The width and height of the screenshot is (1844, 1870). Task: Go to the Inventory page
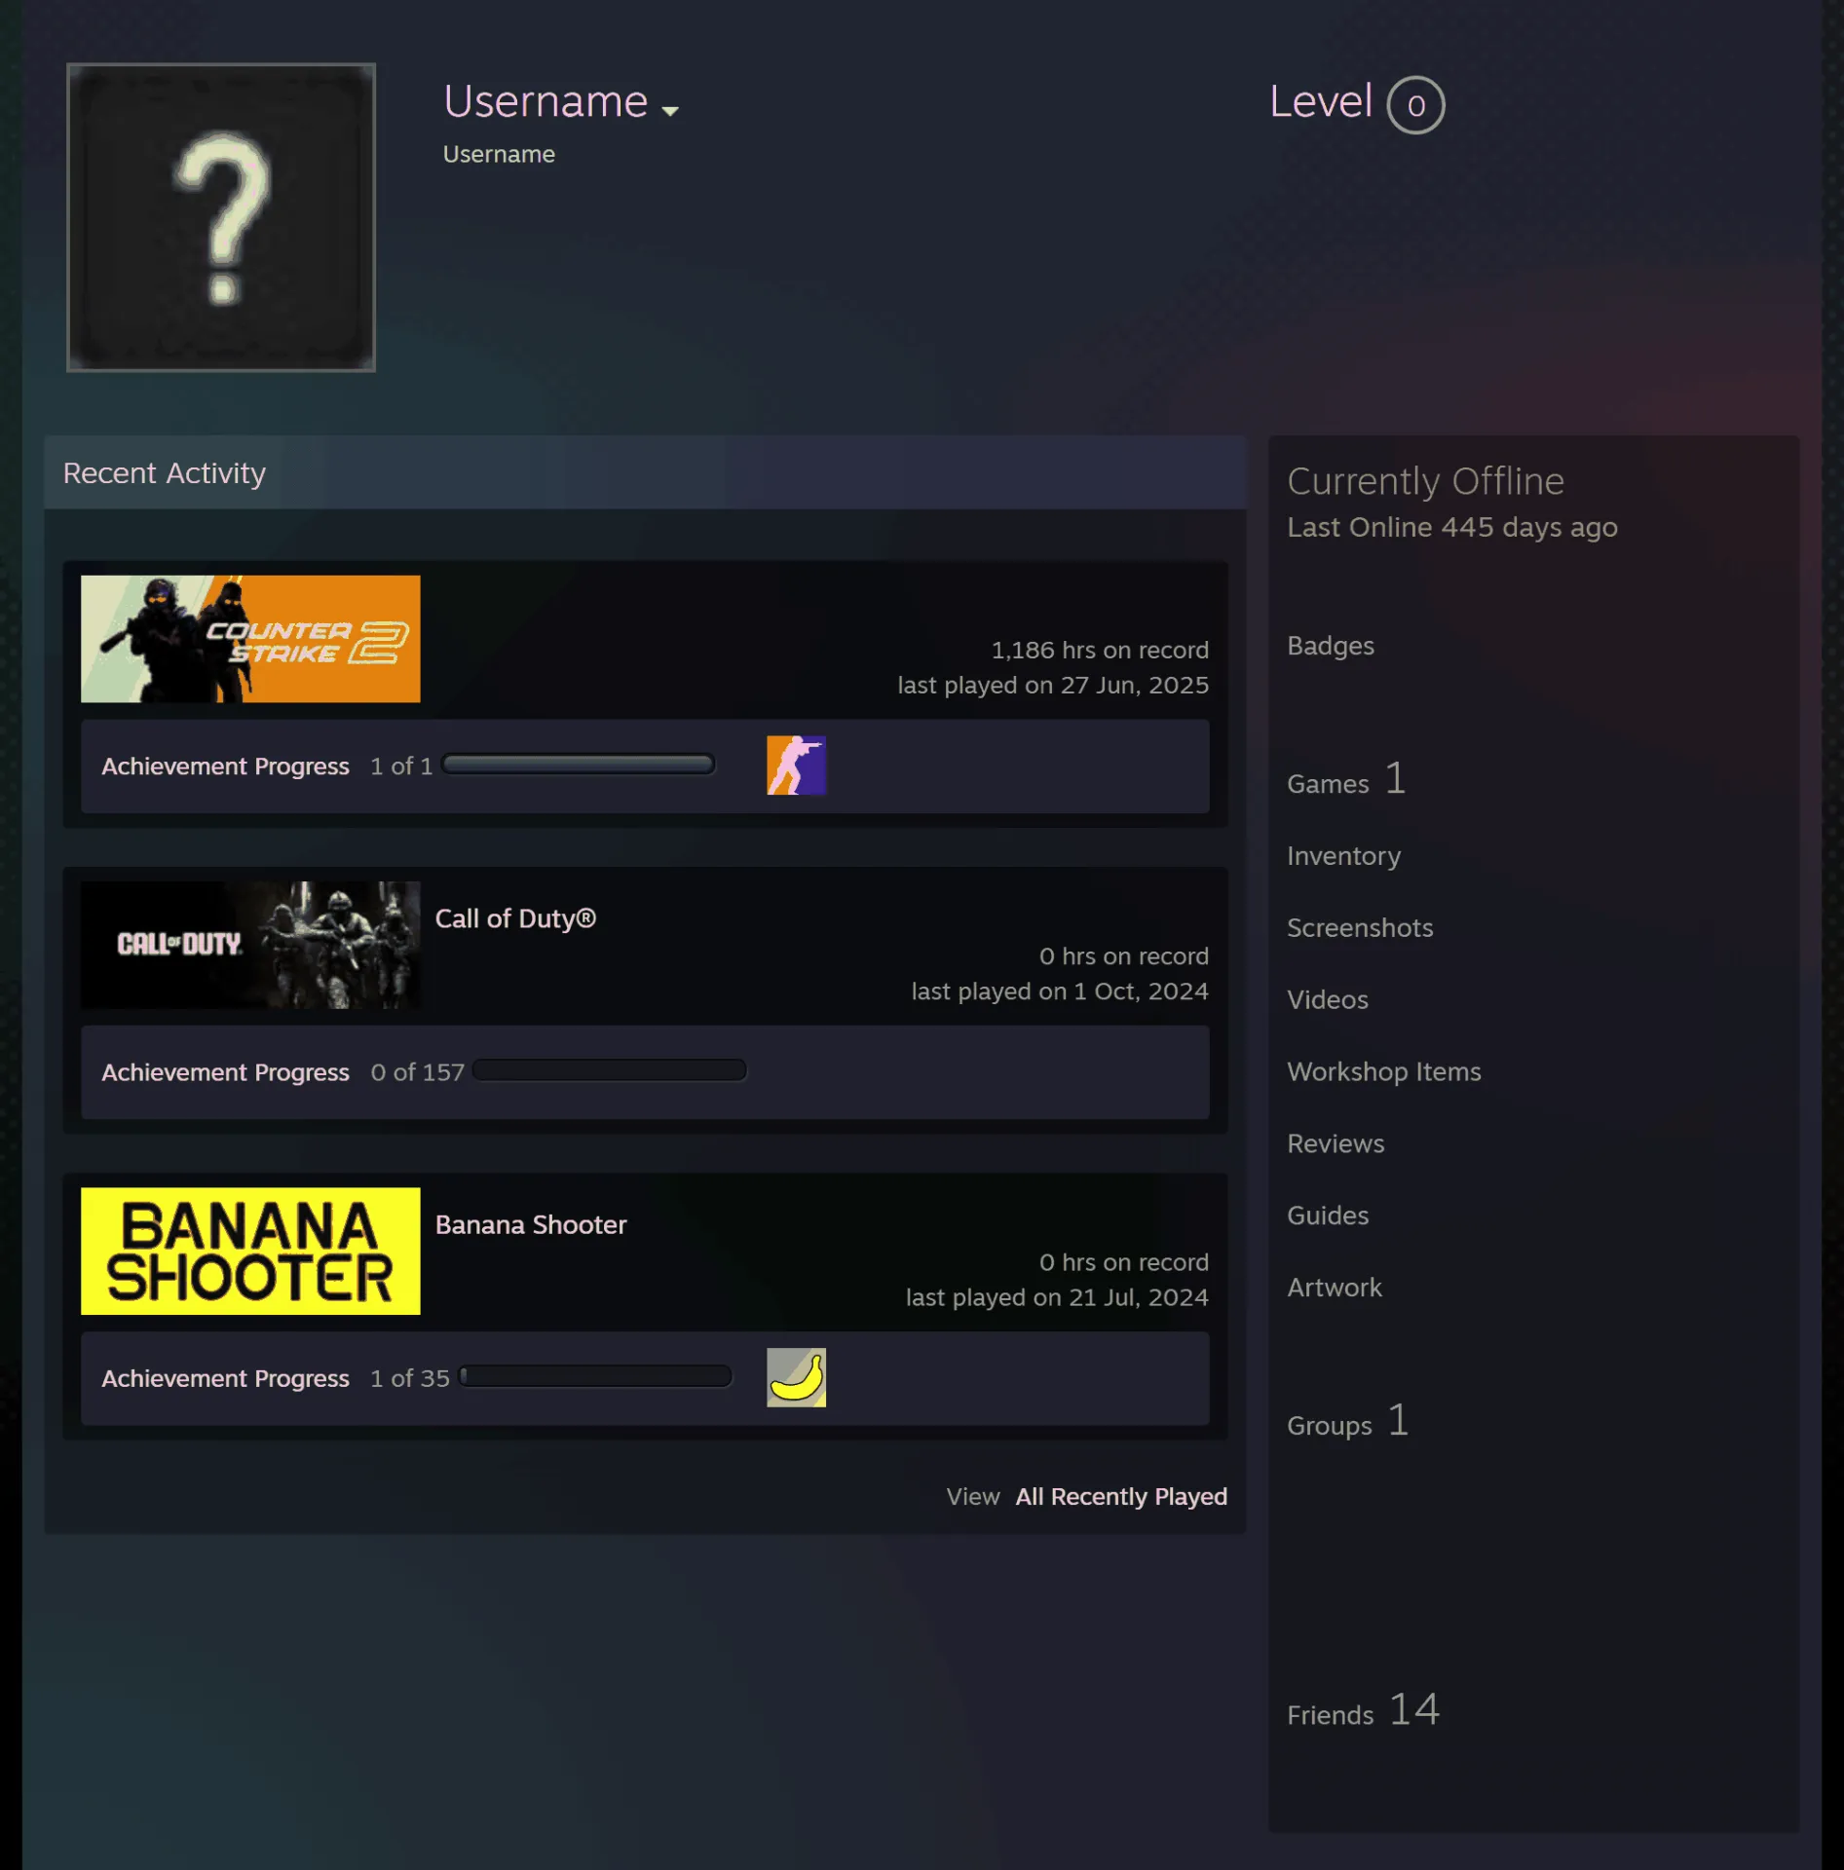(1344, 856)
